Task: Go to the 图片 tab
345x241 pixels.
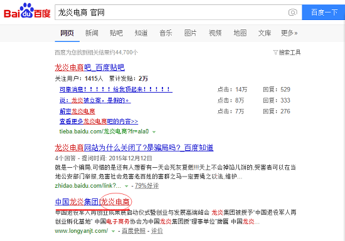Action: tap(190, 33)
